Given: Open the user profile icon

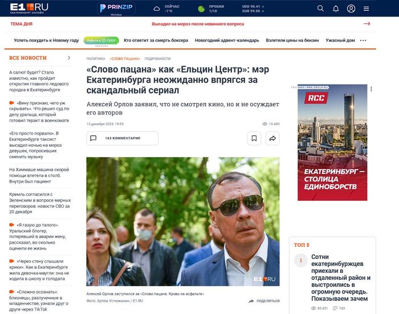Looking at the screenshot, I should click(x=351, y=9).
